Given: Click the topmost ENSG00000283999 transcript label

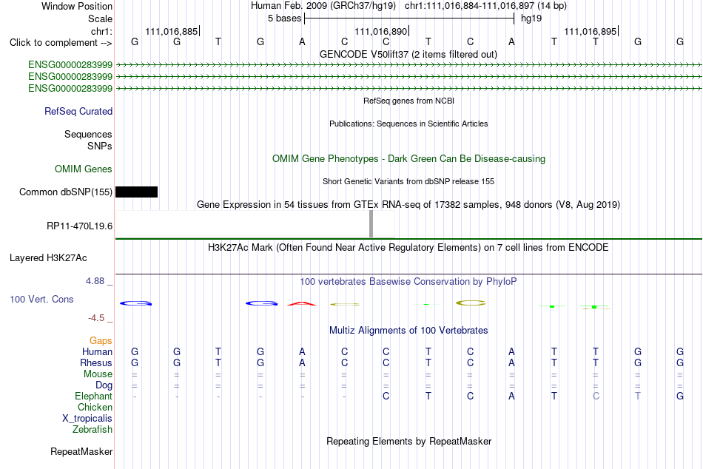Looking at the screenshot, I should (x=70, y=64).
